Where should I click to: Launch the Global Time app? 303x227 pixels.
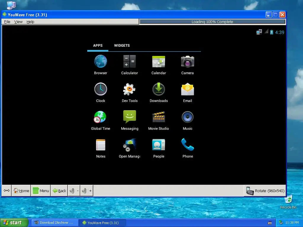(x=101, y=120)
